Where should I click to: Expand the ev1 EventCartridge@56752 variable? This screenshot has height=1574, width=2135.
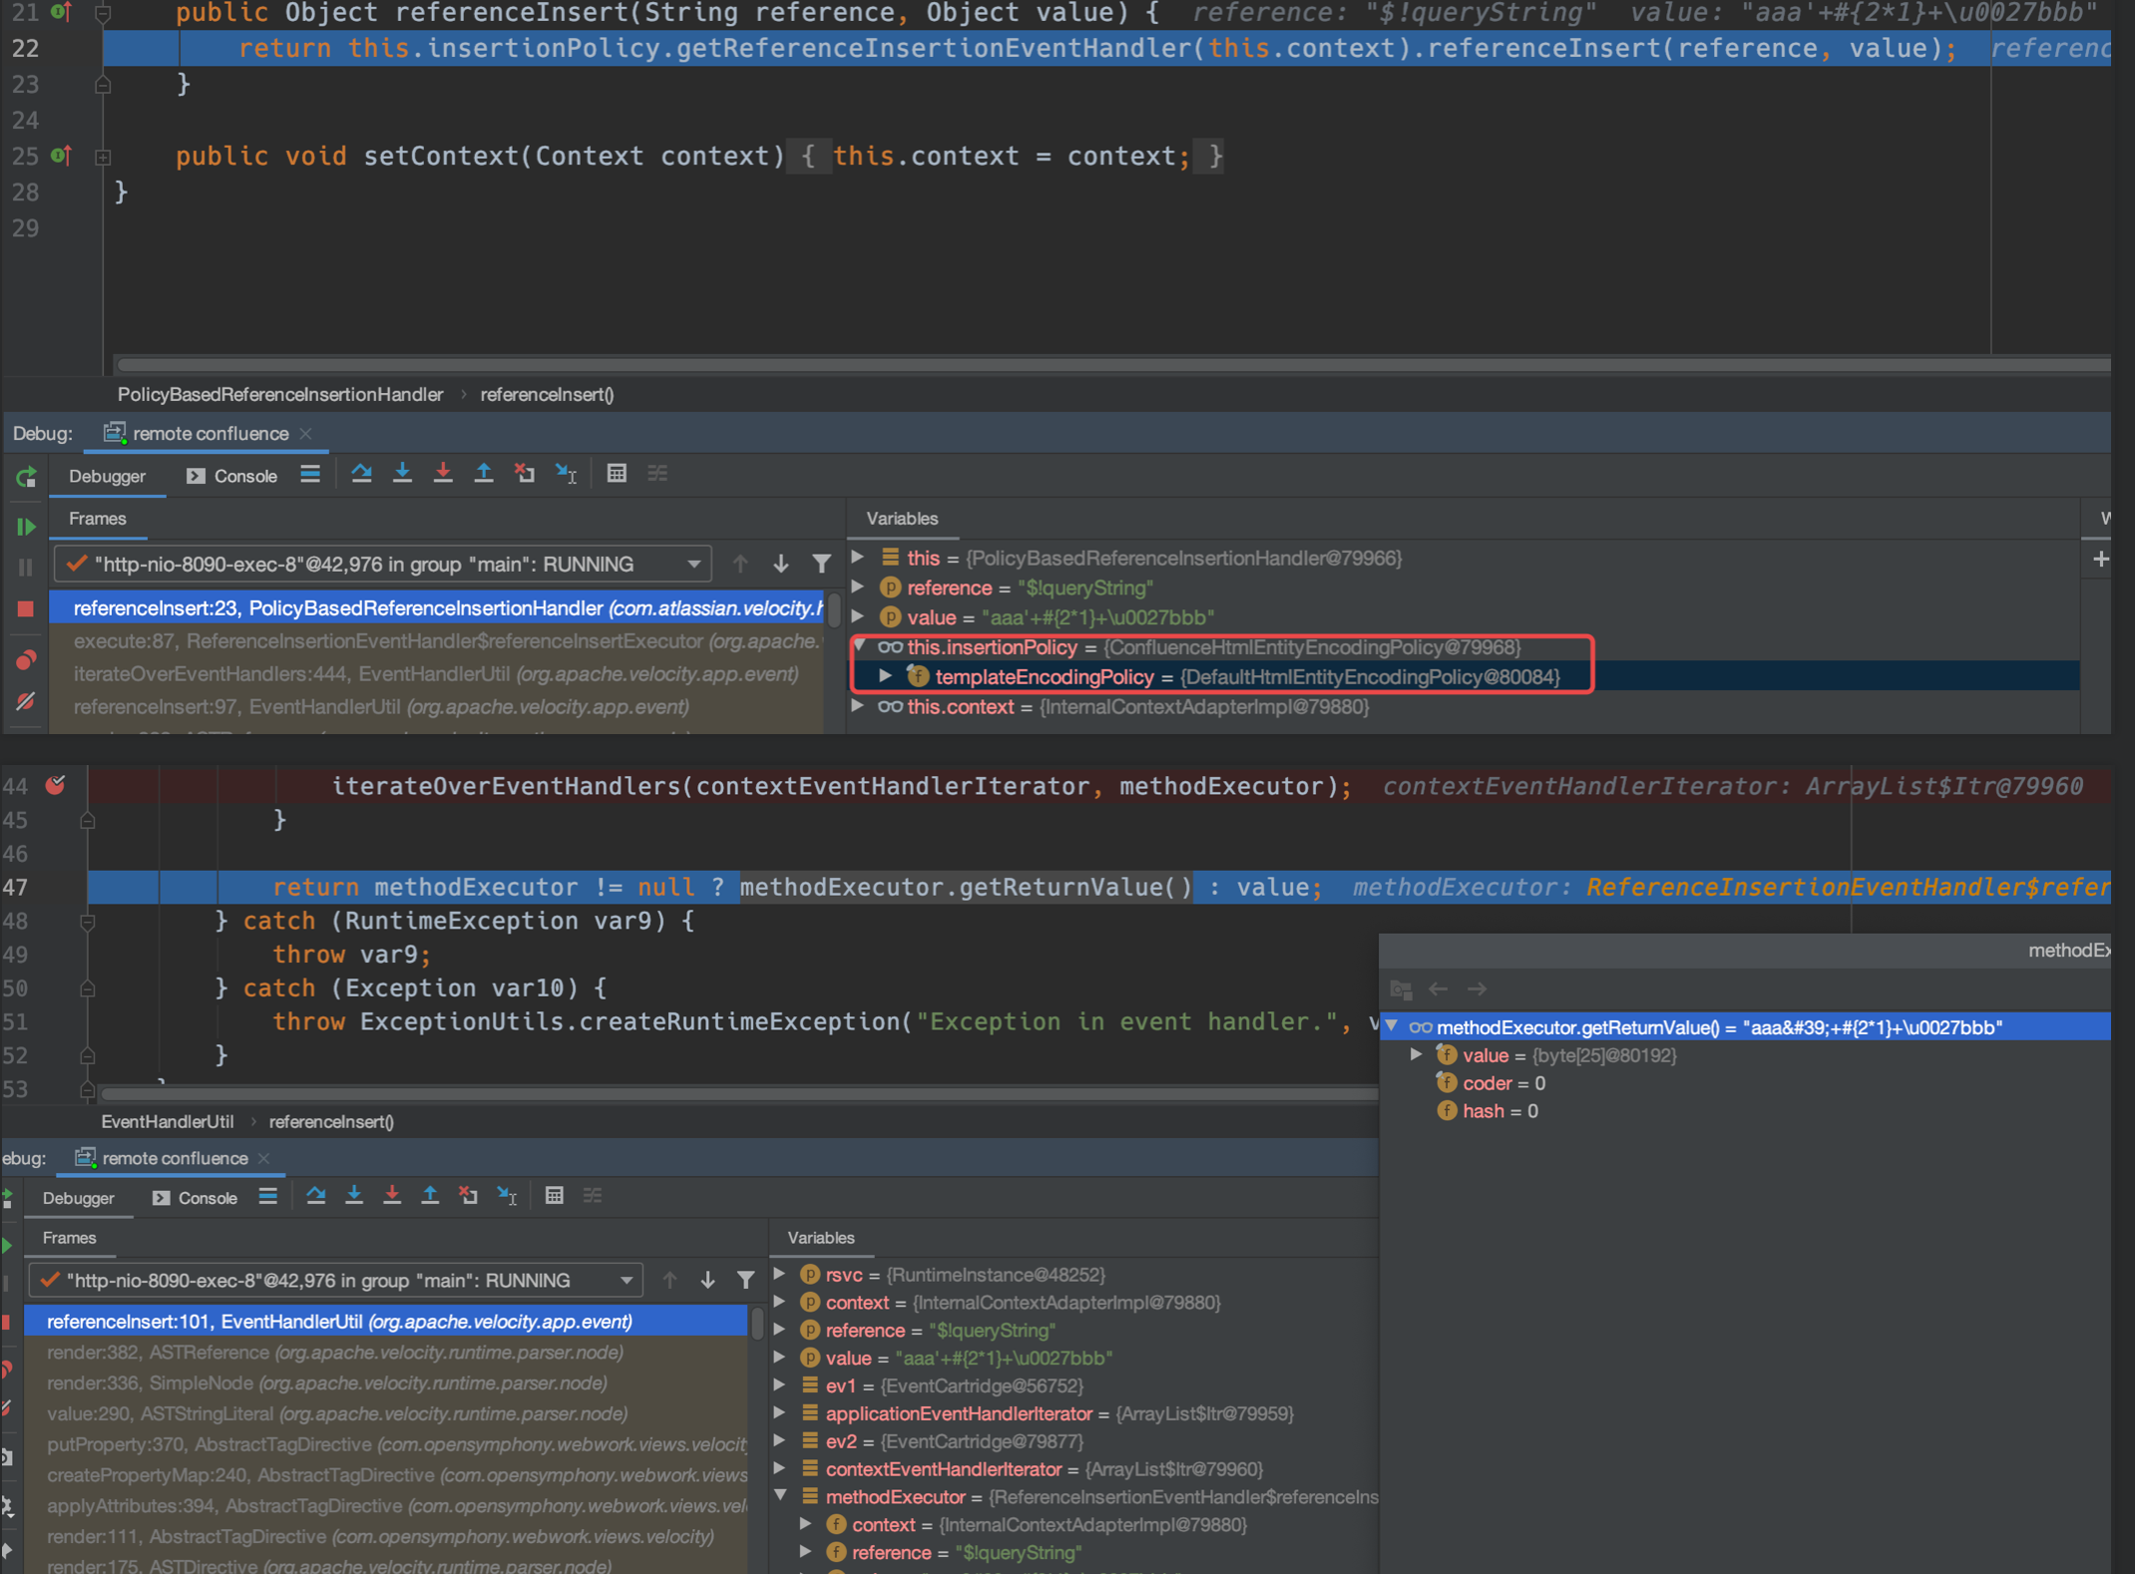point(780,1386)
